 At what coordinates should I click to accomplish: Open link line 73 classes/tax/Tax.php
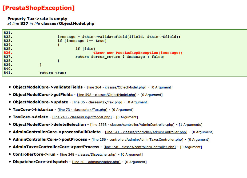tap(82, 110)
